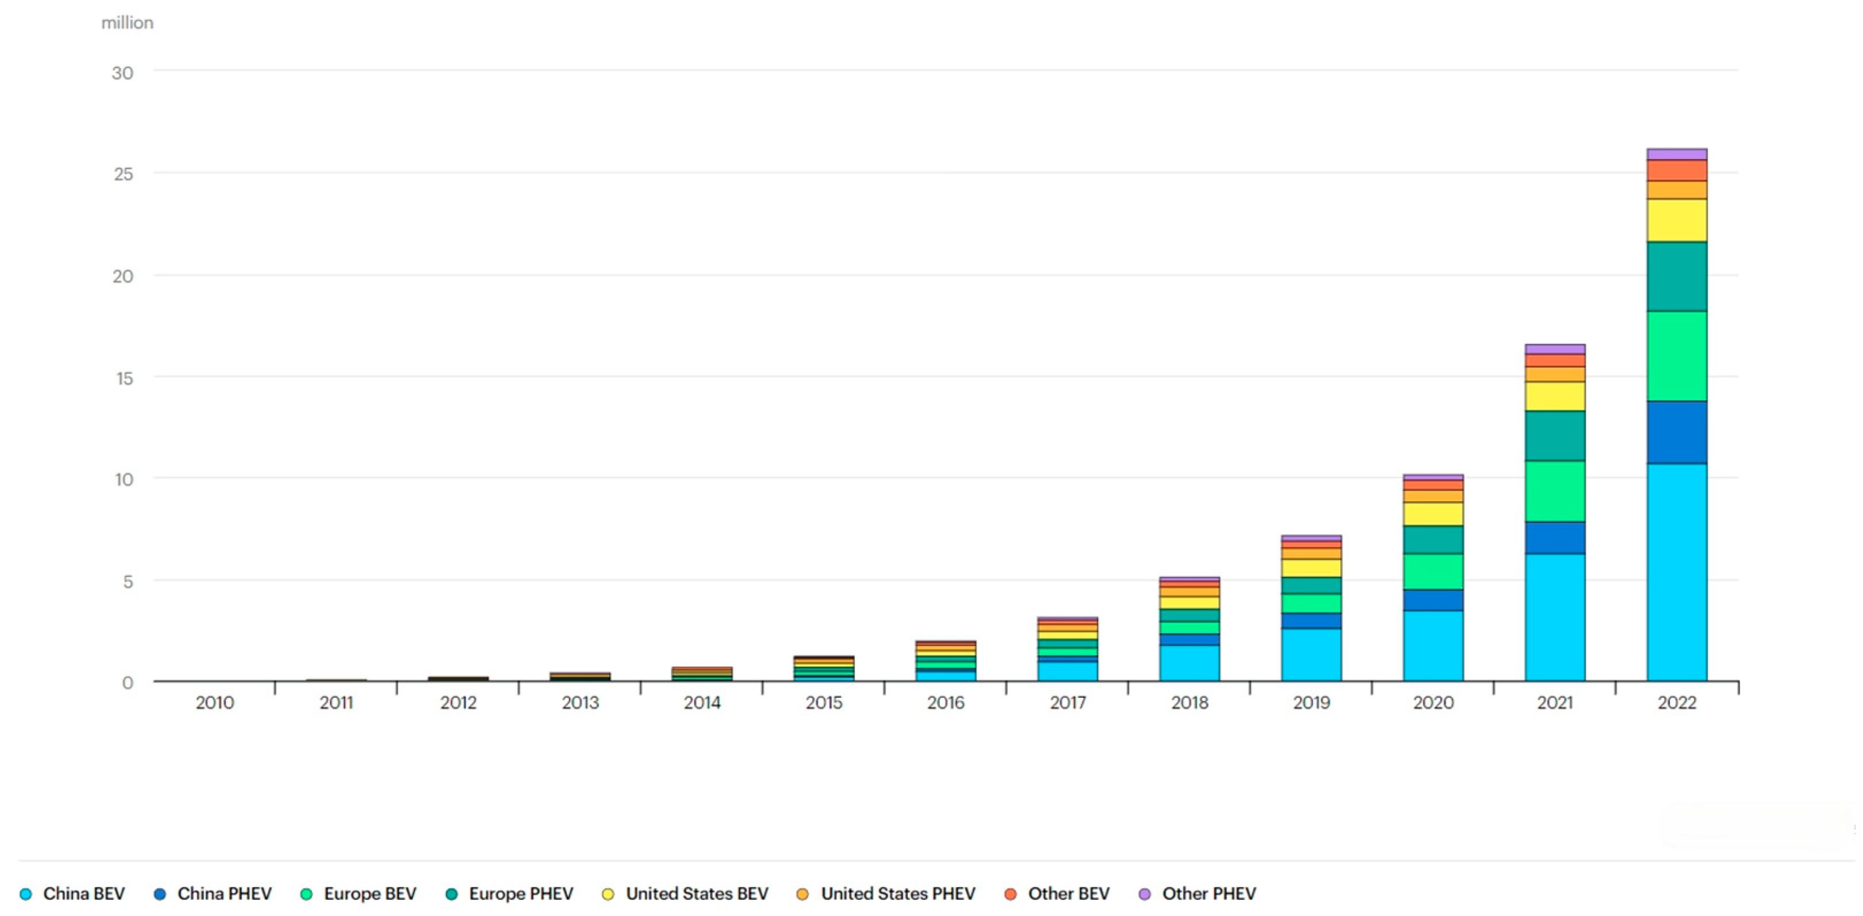This screenshot has height=916, width=1863.
Task: Click the 2018 China BEV bar segment
Action: 1189,662
